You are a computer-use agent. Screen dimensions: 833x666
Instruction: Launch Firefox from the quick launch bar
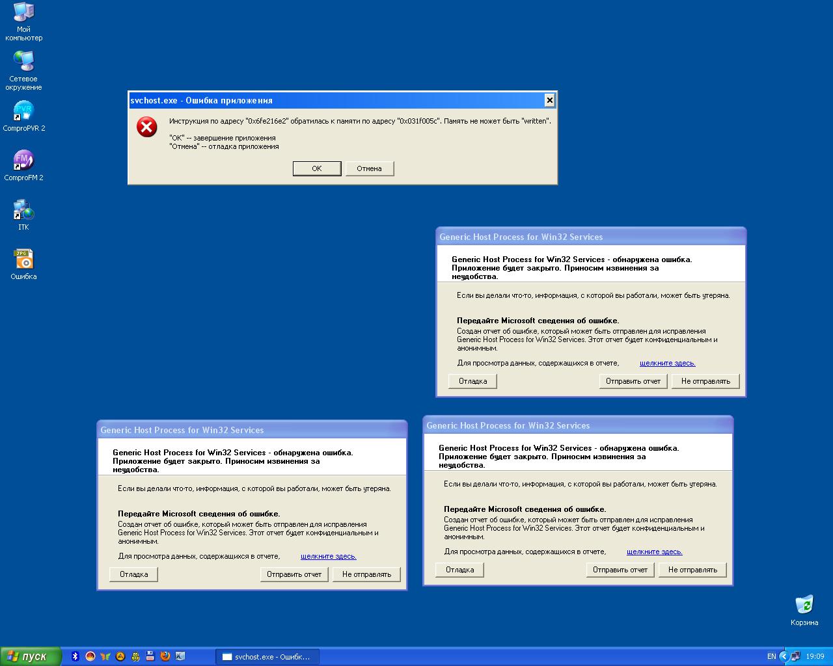pos(165,656)
